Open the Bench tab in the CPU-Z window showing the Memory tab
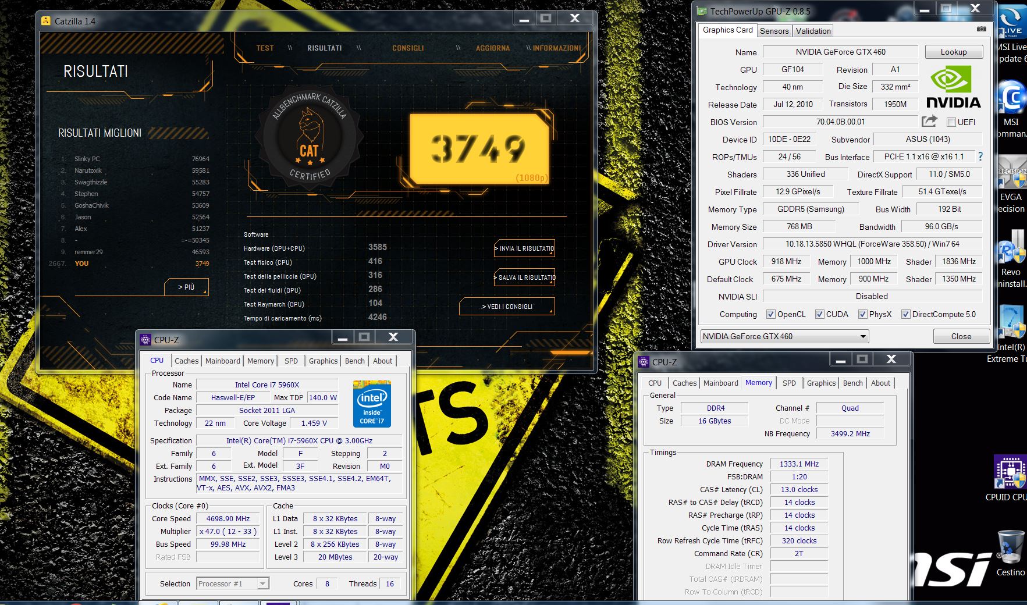The image size is (1027, 605). (852, 383)
